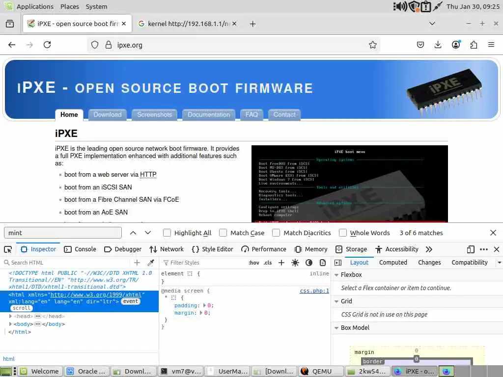
Task: Go back to the previous page
Action: click(12, 45)
